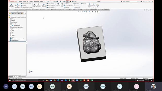Choose the Corte por límite tool

click(x=51, y=8)
